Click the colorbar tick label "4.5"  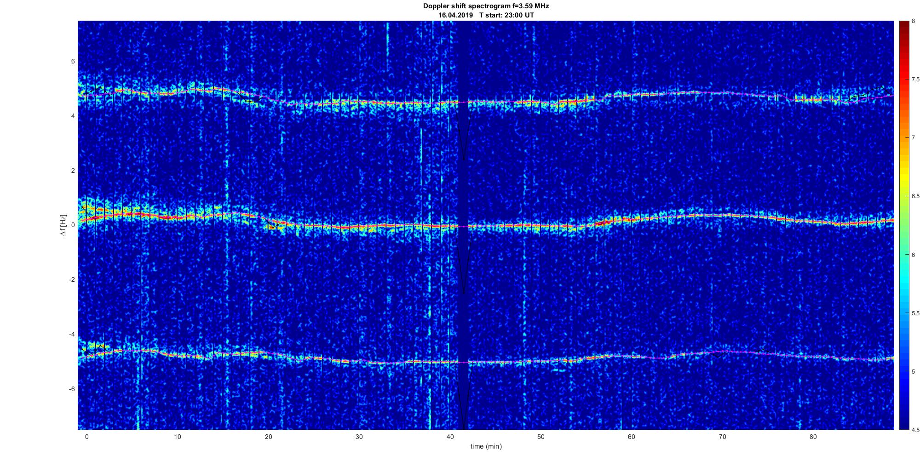click(x=915, y=430)
